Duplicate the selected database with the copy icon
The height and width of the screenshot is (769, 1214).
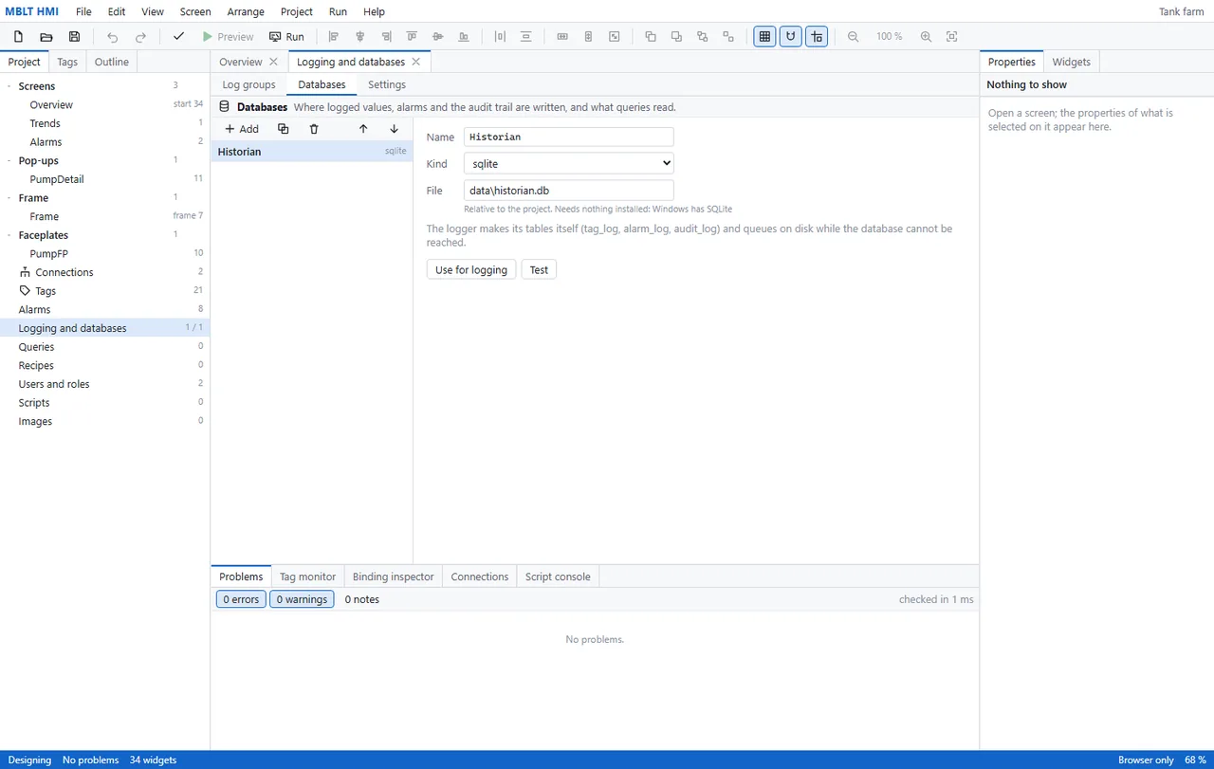[x=283, y=129]
